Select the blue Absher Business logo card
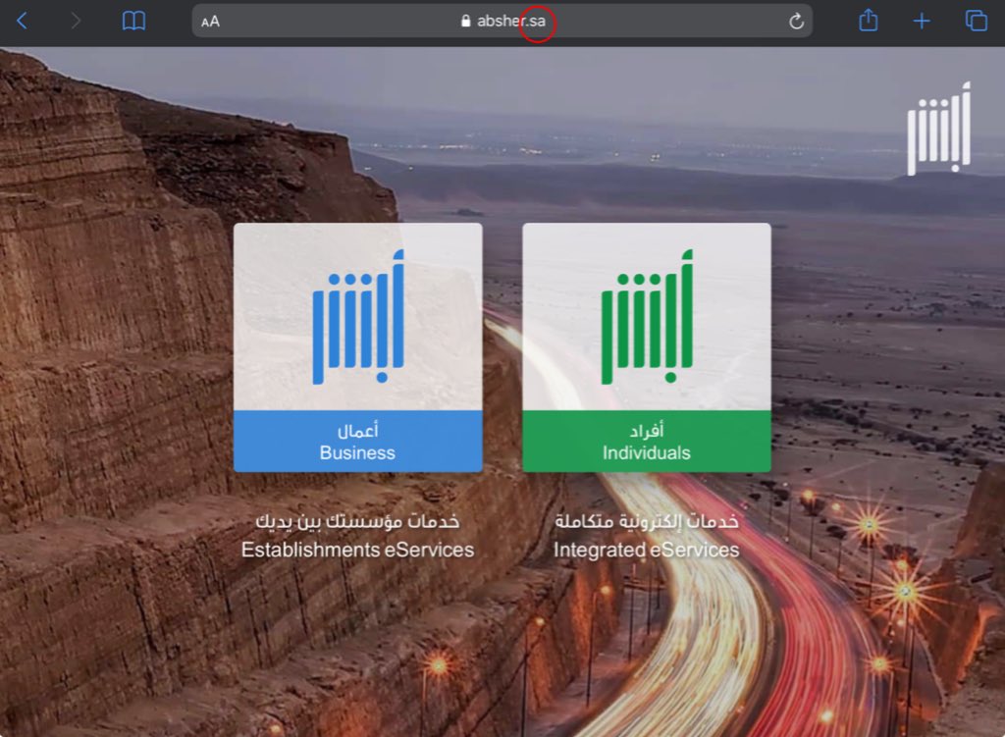 tap(357, 317)
